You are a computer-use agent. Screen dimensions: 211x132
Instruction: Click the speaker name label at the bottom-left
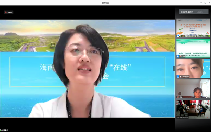tap(5, 130)
